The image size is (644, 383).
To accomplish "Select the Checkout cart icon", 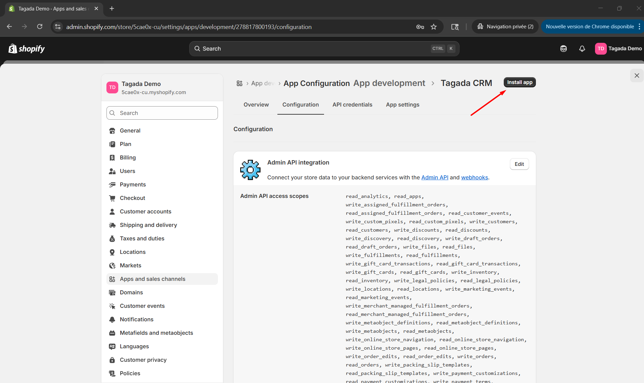I will (x=112, y=198).
